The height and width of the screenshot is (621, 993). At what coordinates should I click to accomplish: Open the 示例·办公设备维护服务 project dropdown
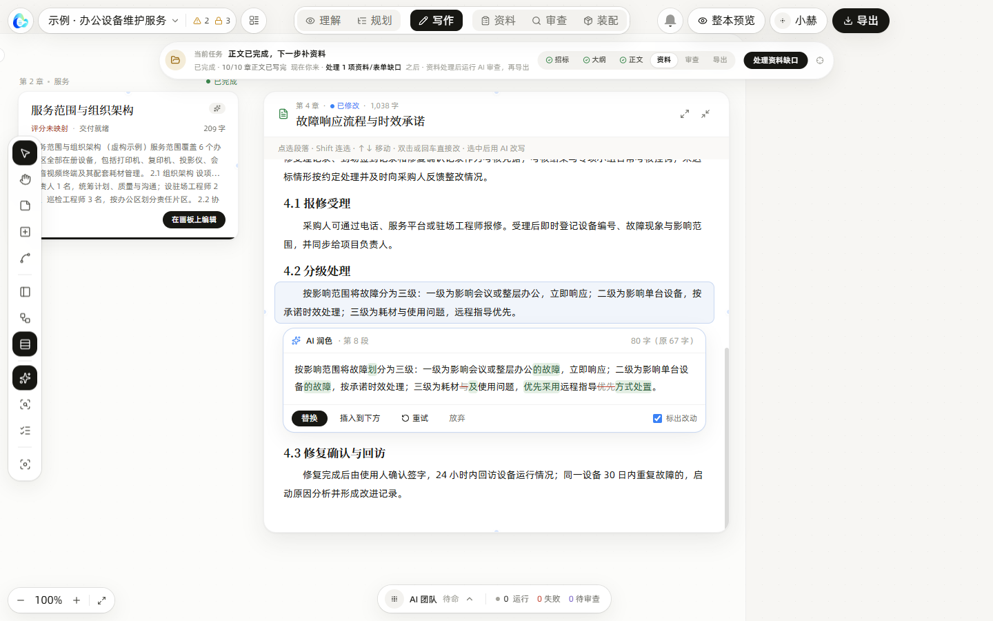tap(114, 21)
